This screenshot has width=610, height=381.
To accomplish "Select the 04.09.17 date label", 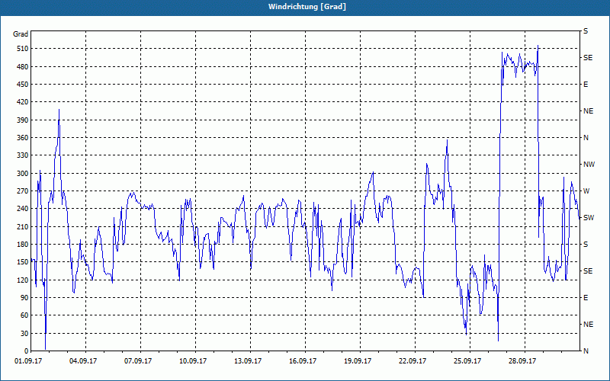I will tap(83, 361).
